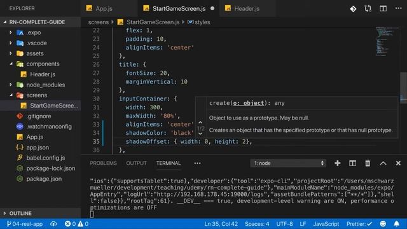The width and height of the screenshot is (407, 229).
Task: Click the Prettier status indicator
Action: click(x=359, y=223)
